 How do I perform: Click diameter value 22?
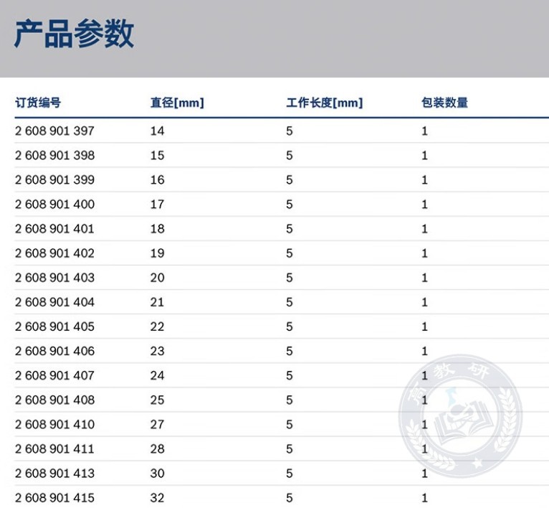tap(157, 326)
